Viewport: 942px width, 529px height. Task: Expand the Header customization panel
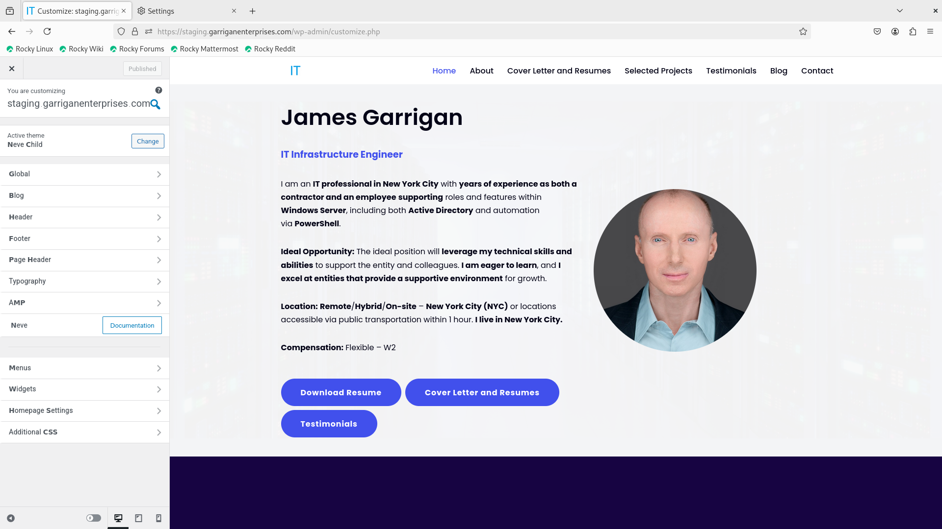tap(84, 217)
